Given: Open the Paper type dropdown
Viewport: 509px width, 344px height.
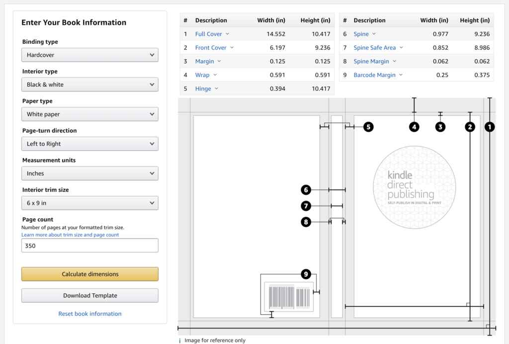Looking at the screenshot, I should pos(90,114).
